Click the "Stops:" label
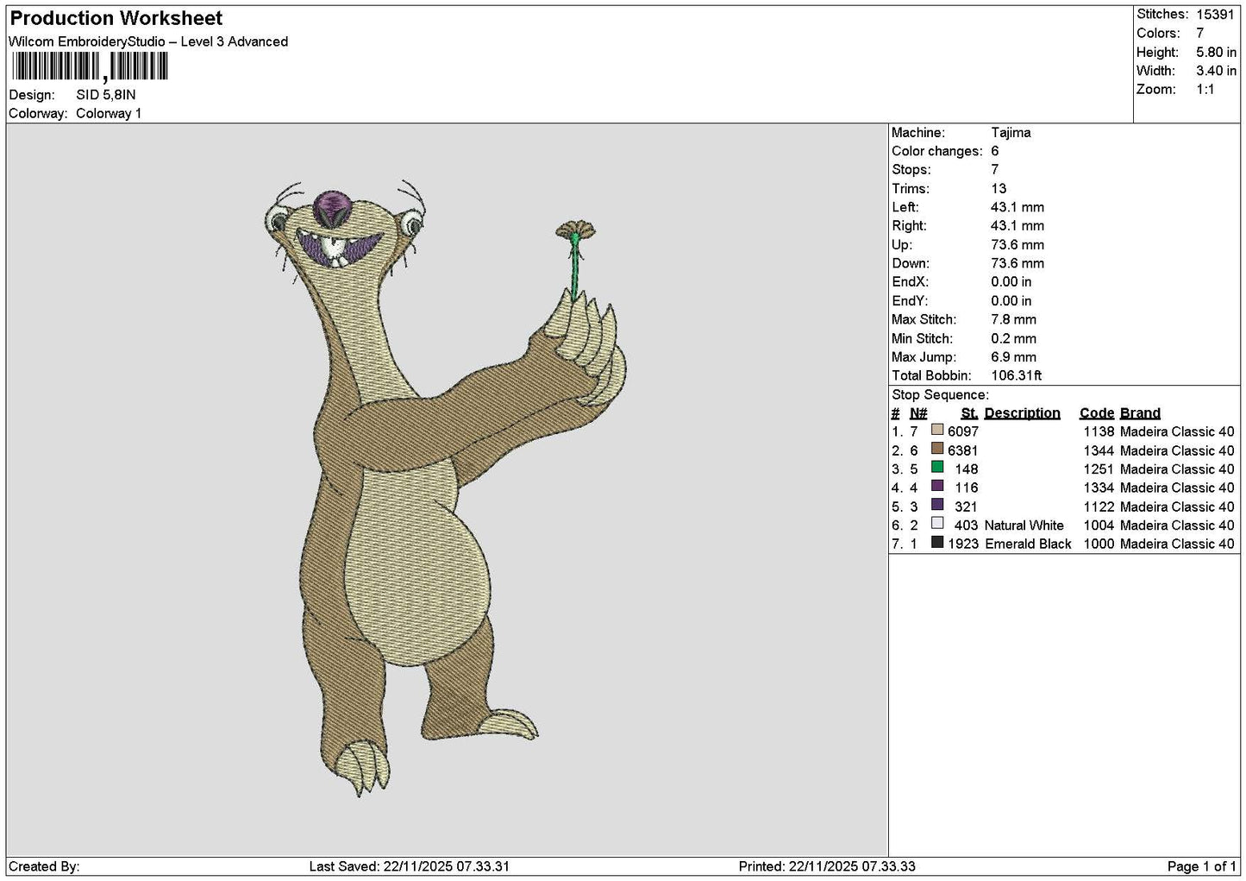 [911, 170]
